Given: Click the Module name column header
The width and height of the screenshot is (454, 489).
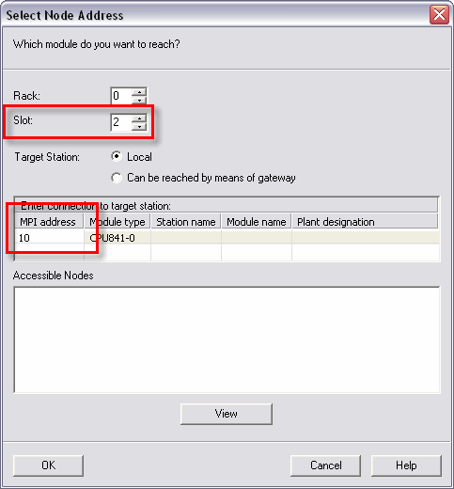Looking at the screenshot, I should point(257,222).
